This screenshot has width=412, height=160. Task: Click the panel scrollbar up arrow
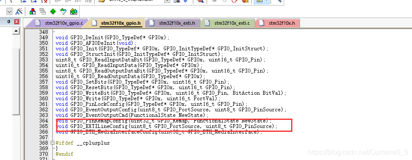tap(16, 31)
